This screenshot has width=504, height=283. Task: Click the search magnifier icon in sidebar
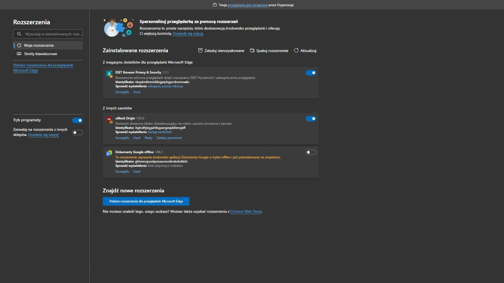point(19,34)
